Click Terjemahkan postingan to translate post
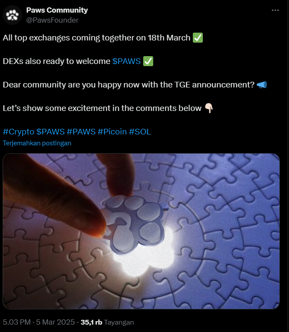289x332 pixels. (x=37, y=143)
